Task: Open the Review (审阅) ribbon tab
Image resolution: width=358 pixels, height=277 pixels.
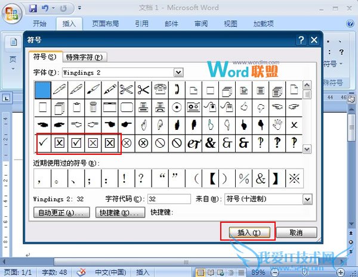Action: coord(201,24)
